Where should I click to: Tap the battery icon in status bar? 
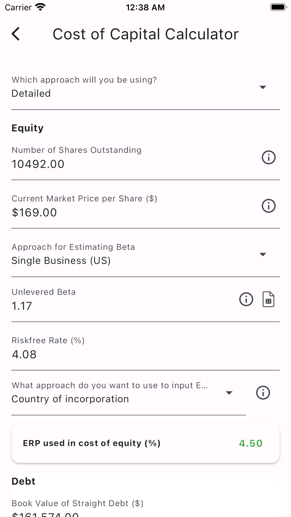point(278,7)
